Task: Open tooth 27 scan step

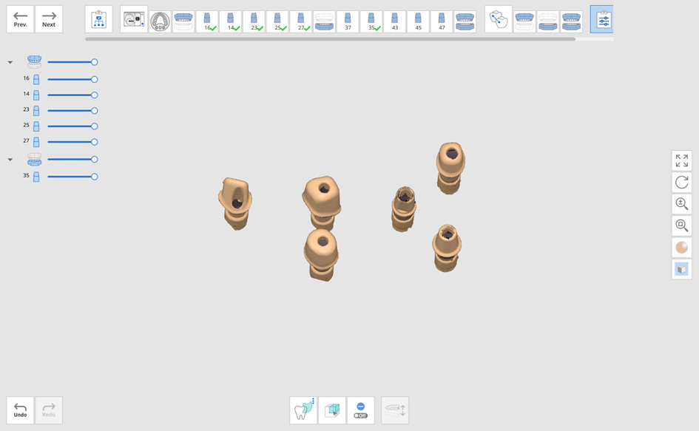Action: [x=301, y=21]
